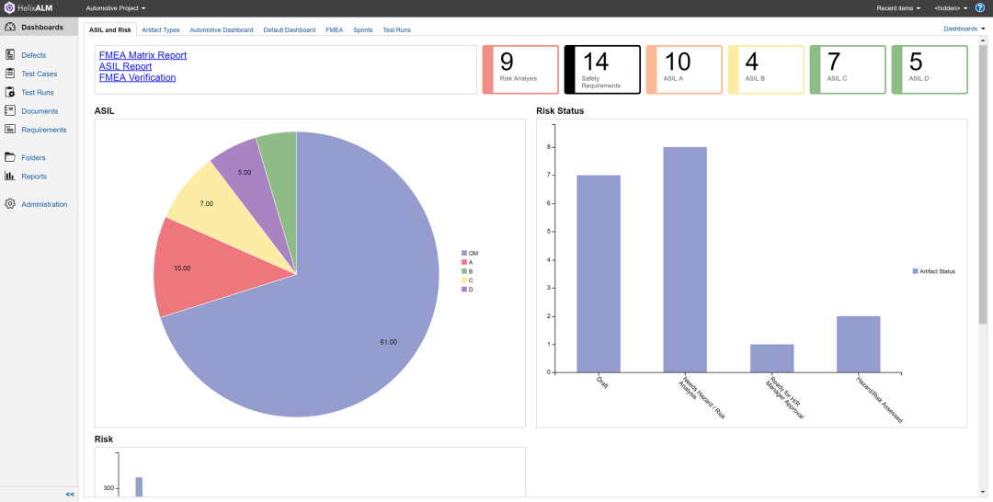The image size is (993, 502).
Task: Click the ASIL C count widget
Action: 848,70
